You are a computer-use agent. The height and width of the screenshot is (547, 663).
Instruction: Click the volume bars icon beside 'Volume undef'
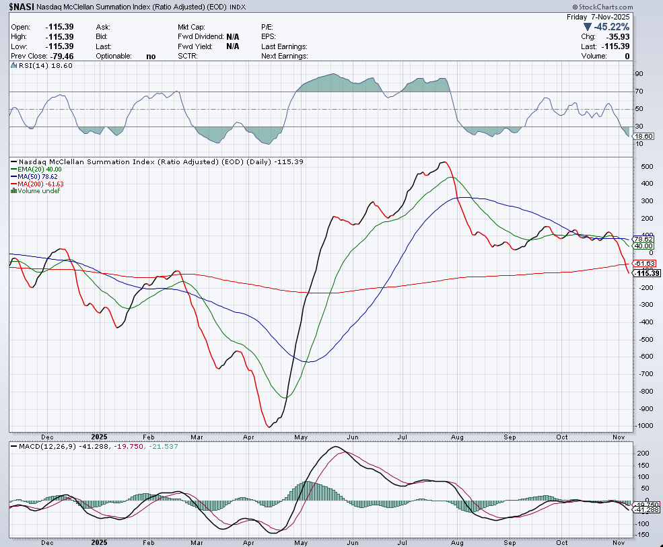click(13, 191)
